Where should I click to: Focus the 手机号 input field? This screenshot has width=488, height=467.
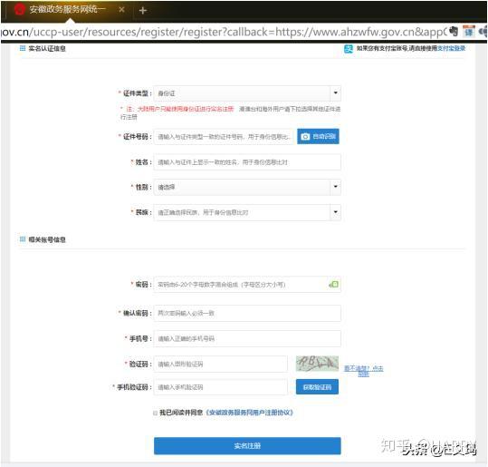[x=247, y=338]
